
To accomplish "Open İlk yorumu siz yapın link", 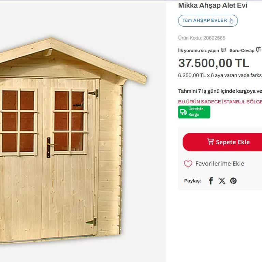I will (x=199, y=50).
